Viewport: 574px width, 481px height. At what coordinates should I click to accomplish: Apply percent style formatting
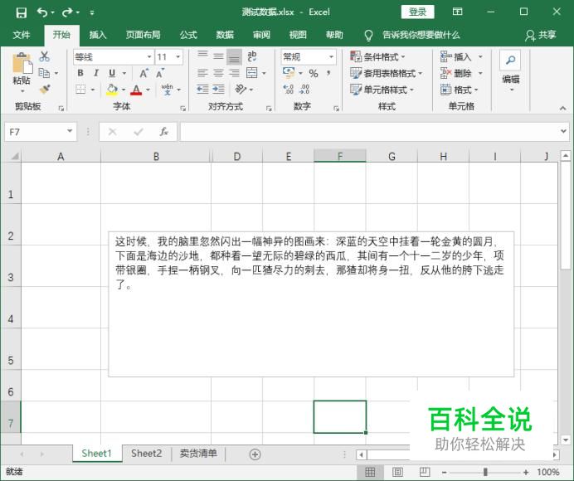pos(313,73)
